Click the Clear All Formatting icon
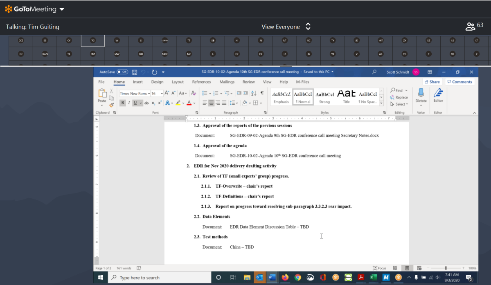This screenshot has height=285, width=491. click(194, 93)
